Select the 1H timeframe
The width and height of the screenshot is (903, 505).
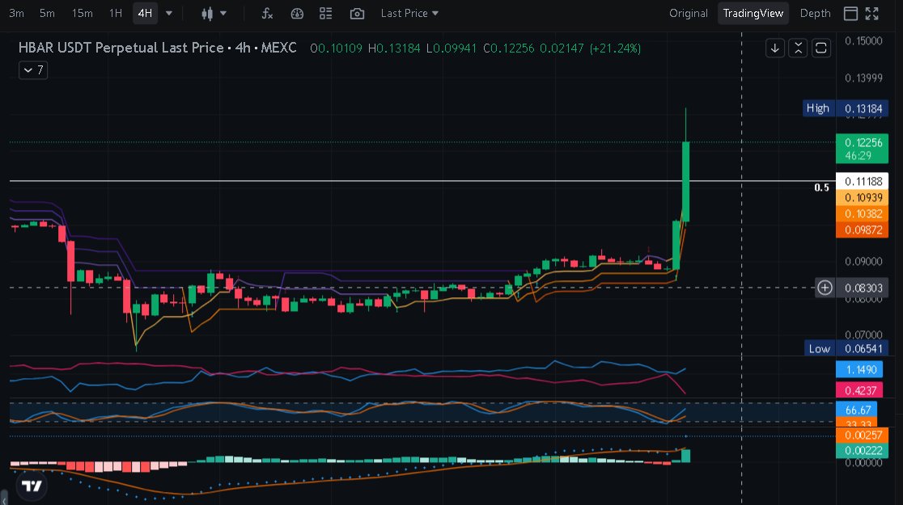coord(116,13)
